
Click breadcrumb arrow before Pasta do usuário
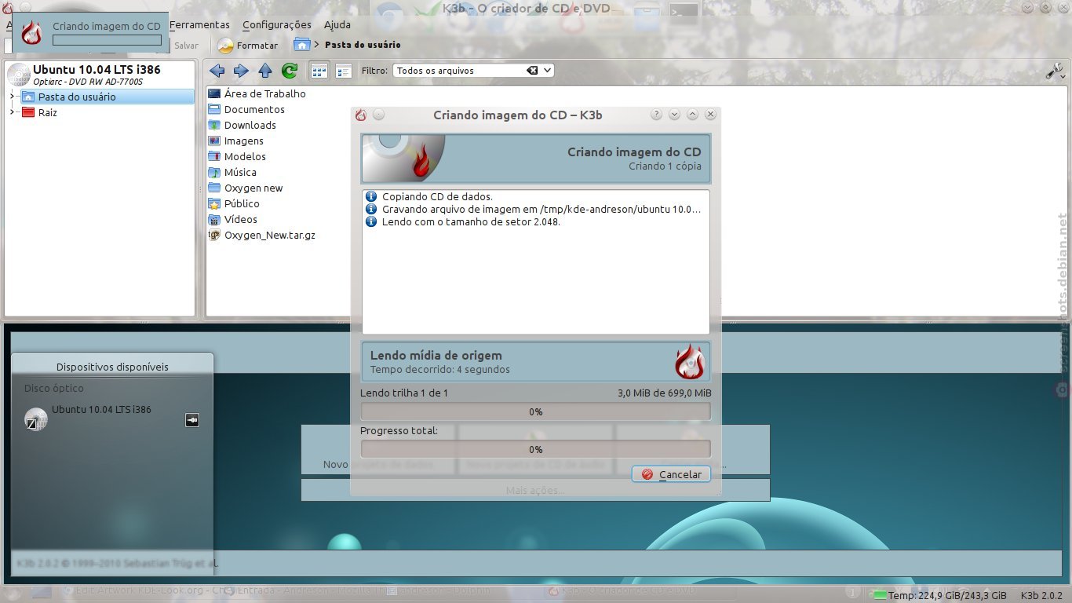(316, 45)
